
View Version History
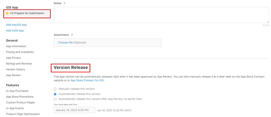click(16, 69)
